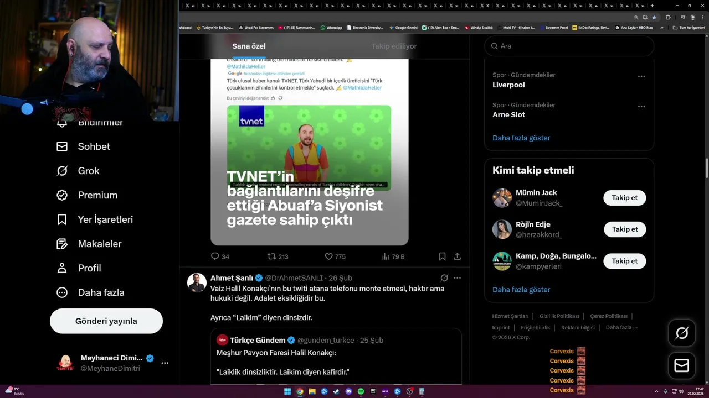Rate translation thumbs down
Viewport: 709px width, 398px height.
click(280, 98)
